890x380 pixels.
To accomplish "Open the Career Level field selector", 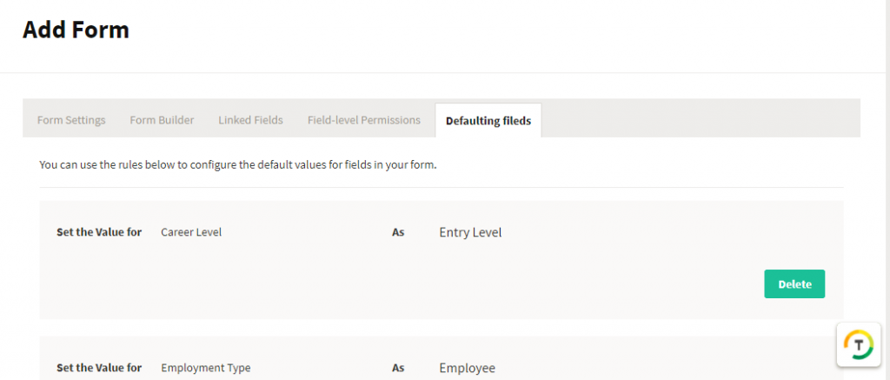I will [x=191, y=232].
